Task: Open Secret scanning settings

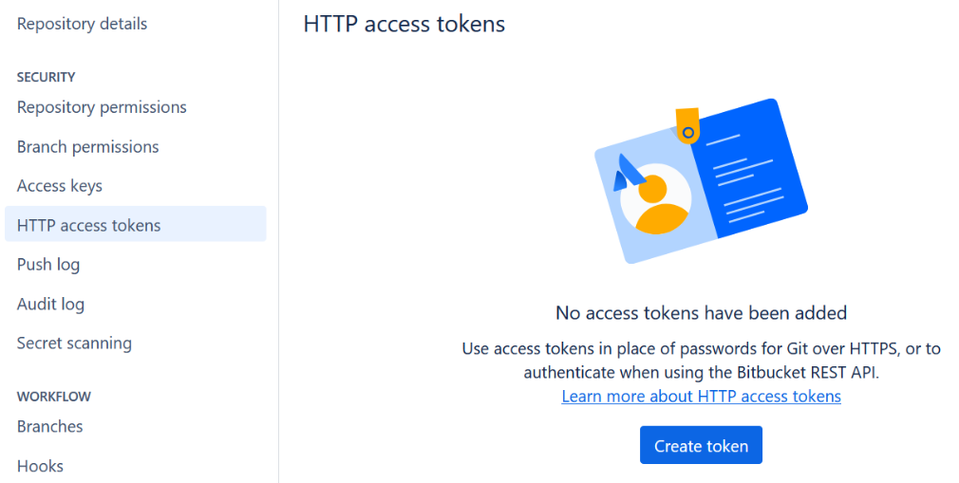Action: (74, 344)
